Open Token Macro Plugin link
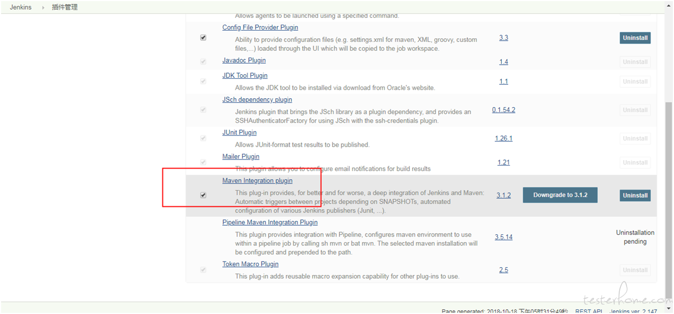The height and width of the screenshot is (314, 674). click(x=250, y=264)
